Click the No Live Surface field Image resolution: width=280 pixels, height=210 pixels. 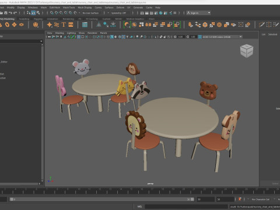pyautogui.click(x=91, y=13)
